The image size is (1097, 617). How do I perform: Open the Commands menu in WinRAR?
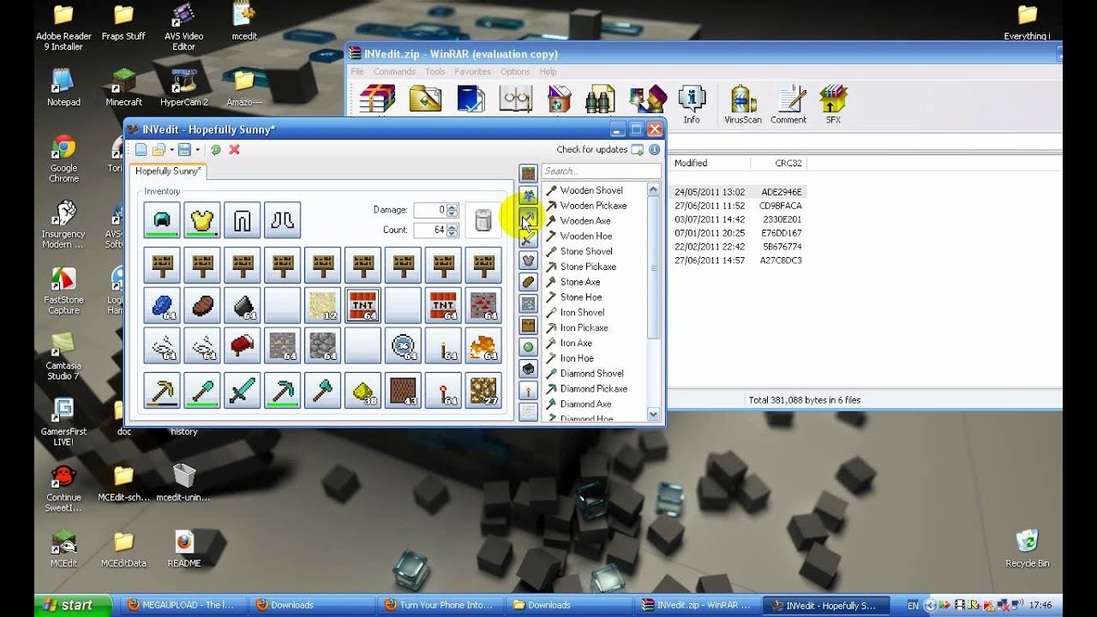click(394, 72)
